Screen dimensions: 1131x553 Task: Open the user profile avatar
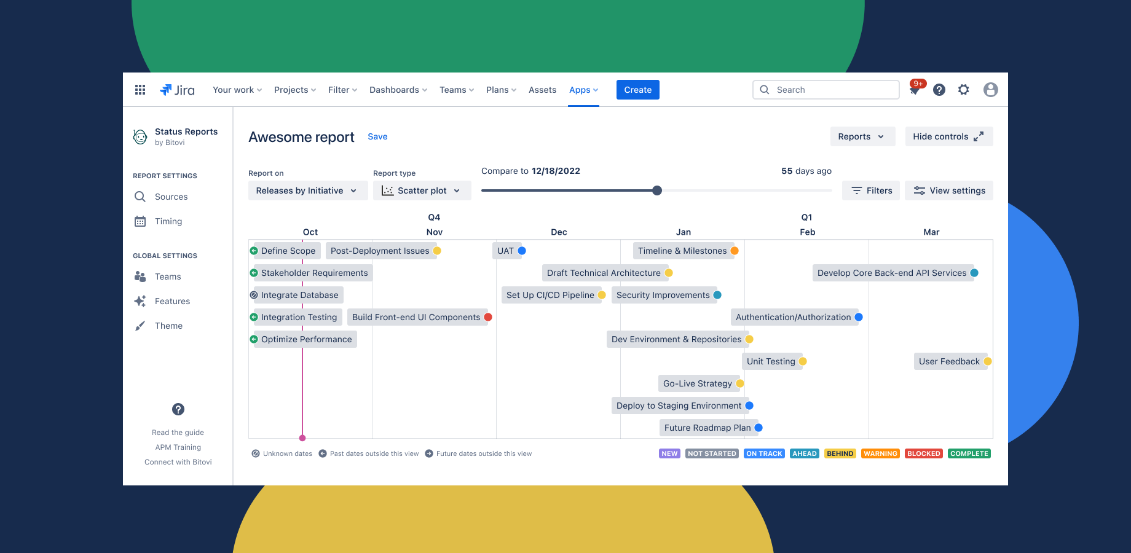pos(990,90)
